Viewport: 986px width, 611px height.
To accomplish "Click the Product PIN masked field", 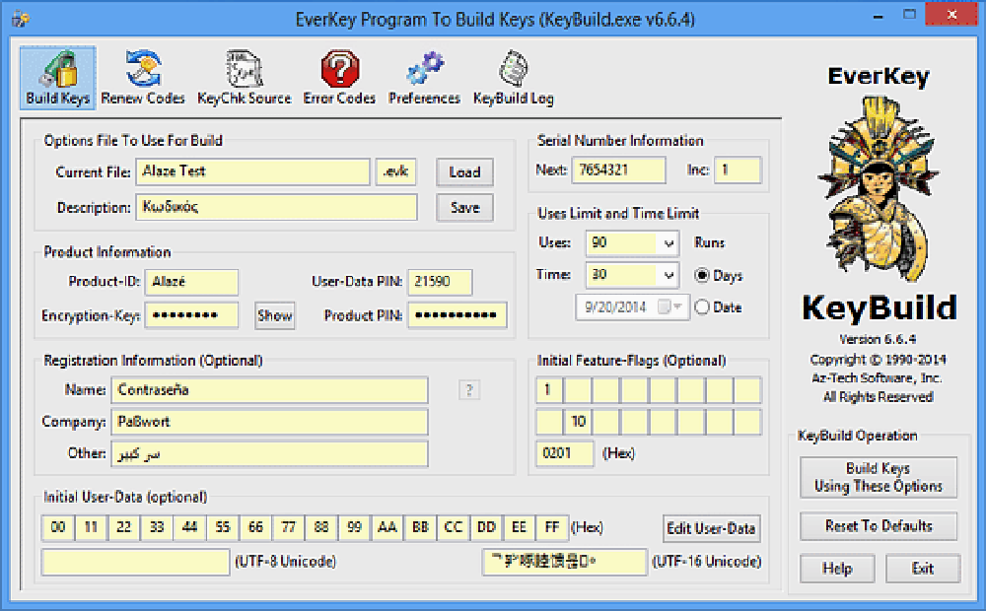I will (458, 315).
